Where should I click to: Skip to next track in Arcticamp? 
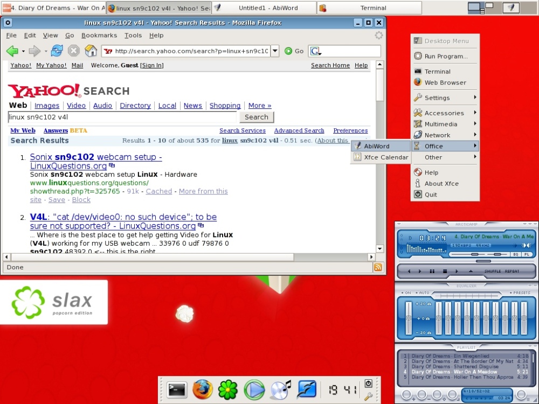[457, 271]
